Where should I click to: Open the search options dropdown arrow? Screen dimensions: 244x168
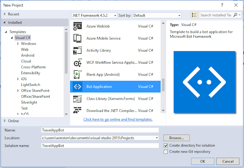[x=240, y=15]
